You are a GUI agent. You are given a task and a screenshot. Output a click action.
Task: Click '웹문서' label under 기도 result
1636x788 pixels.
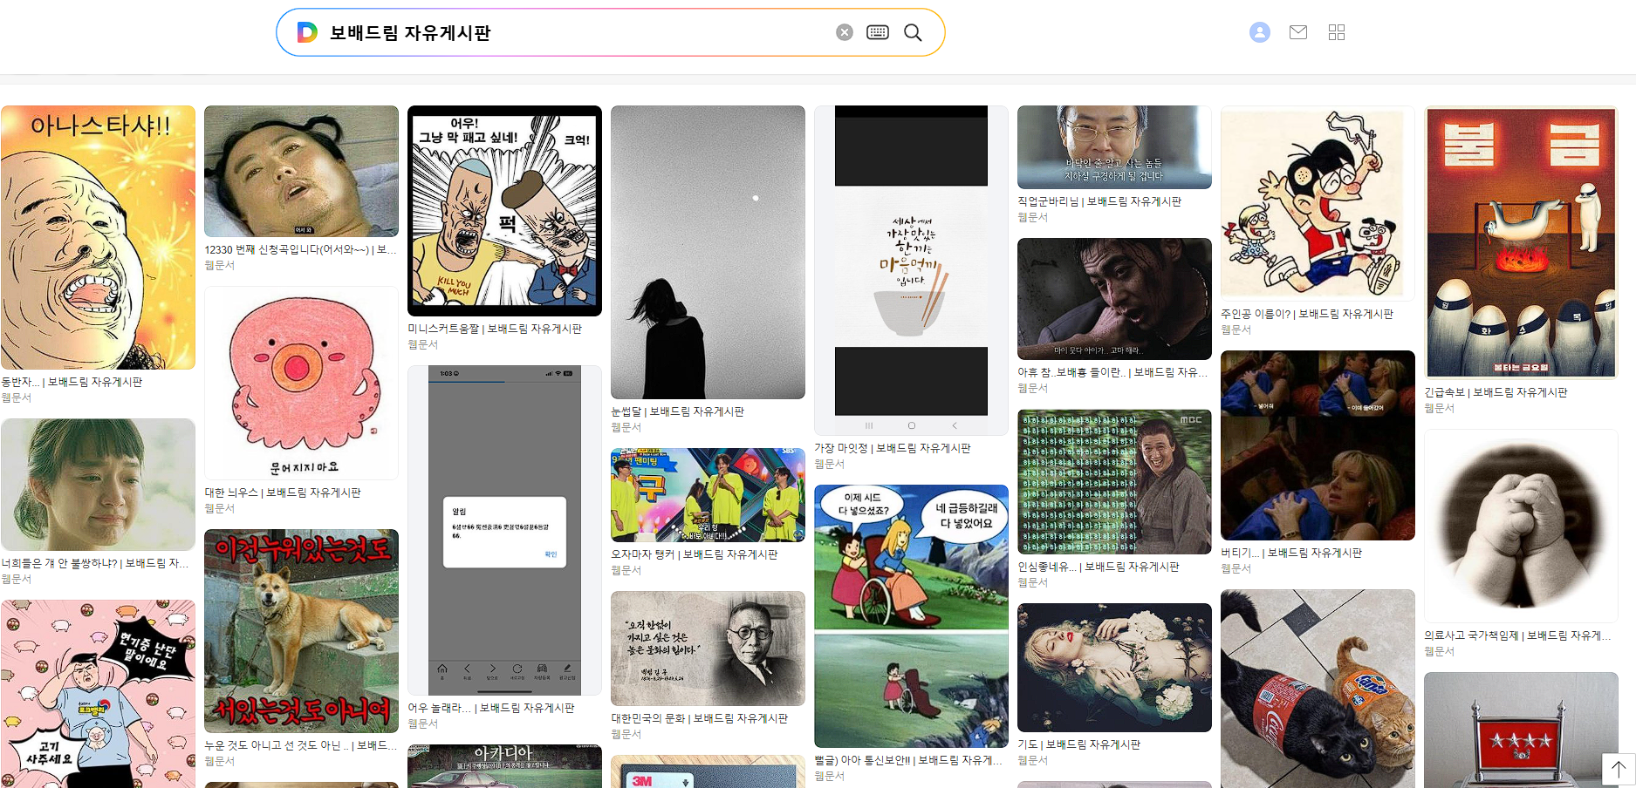coord(1032,760)
